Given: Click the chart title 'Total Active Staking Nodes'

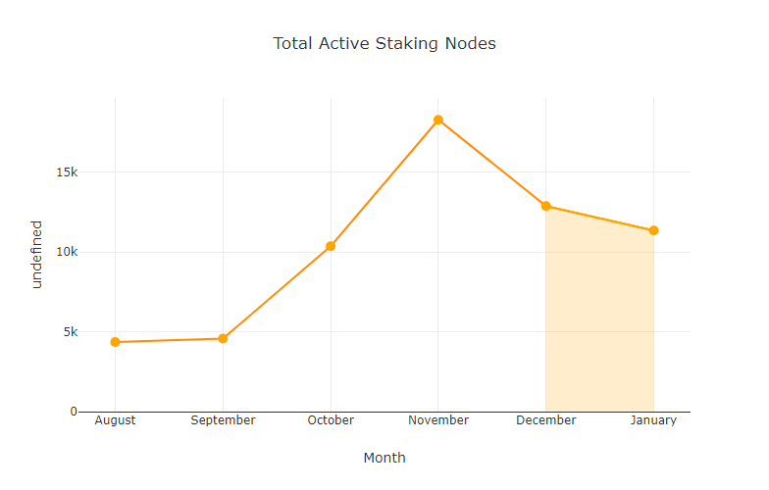Looking at the screenshot, I should [x=384, y=43].
